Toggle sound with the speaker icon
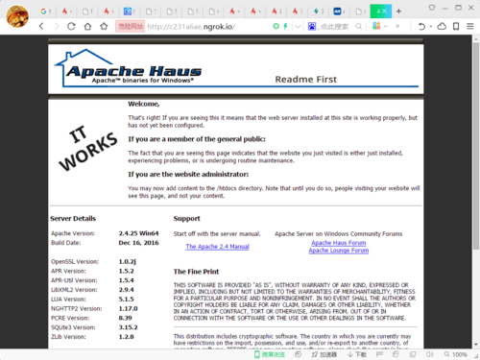This screenshot has width=480, height=360. click(x=430, y=354)
